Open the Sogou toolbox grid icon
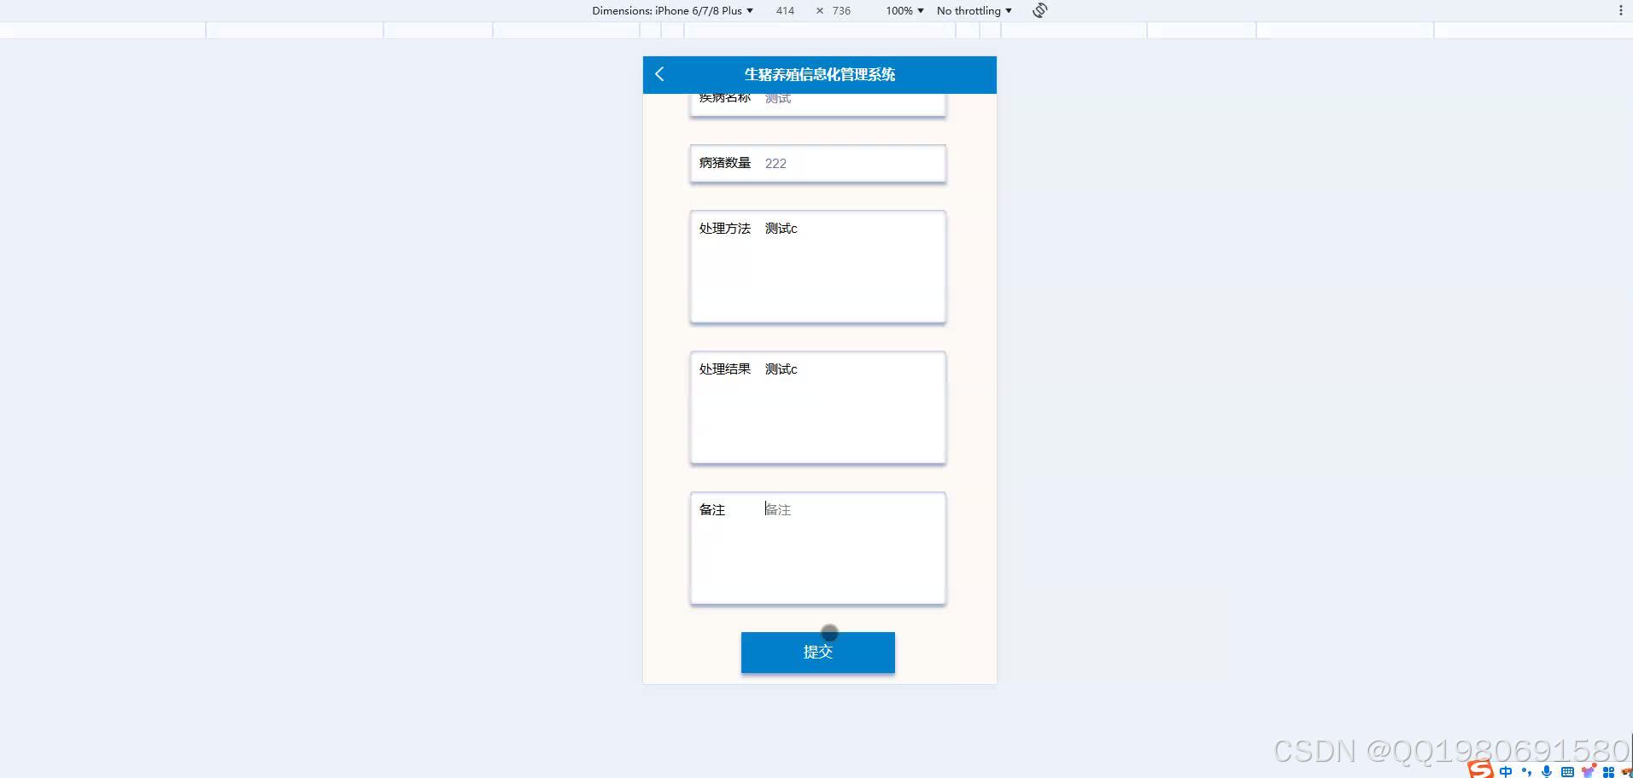 [x=1609, y=770]
